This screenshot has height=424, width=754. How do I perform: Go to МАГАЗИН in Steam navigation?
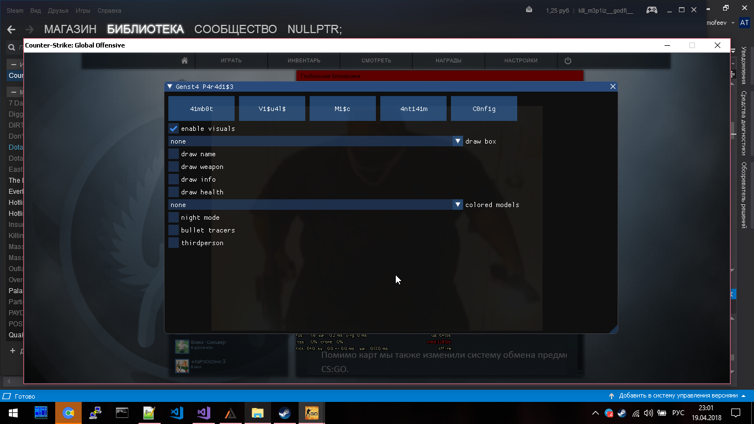pos(70,29)
